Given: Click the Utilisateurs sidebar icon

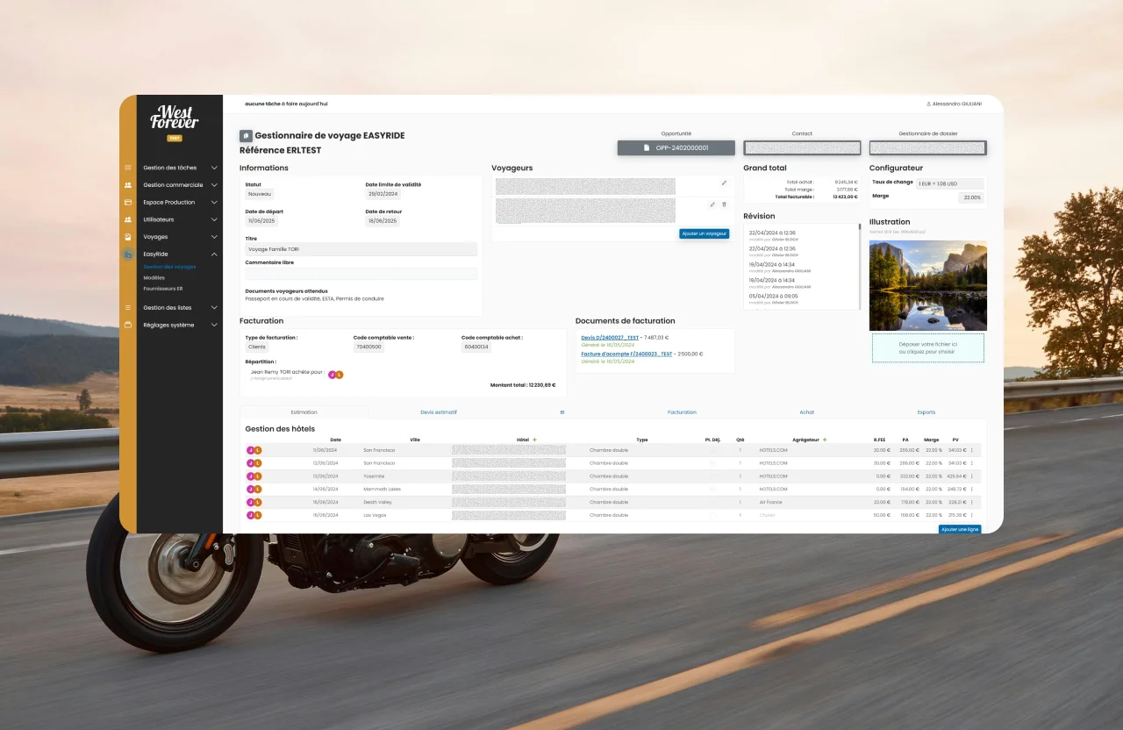Looking at the screenshot, I should [128, 219].
